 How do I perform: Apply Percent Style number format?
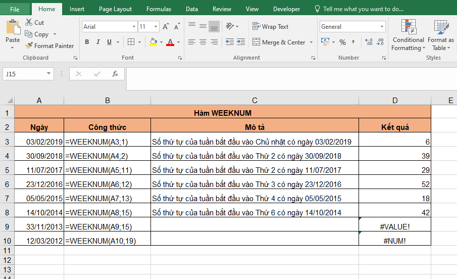pyautogui.click(x=342, y=42)
